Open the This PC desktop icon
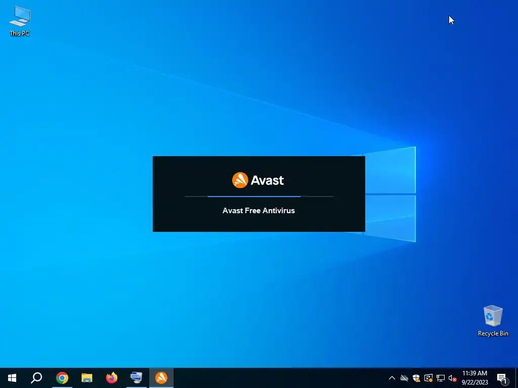The image size is (518, 388). pos(20,21)
